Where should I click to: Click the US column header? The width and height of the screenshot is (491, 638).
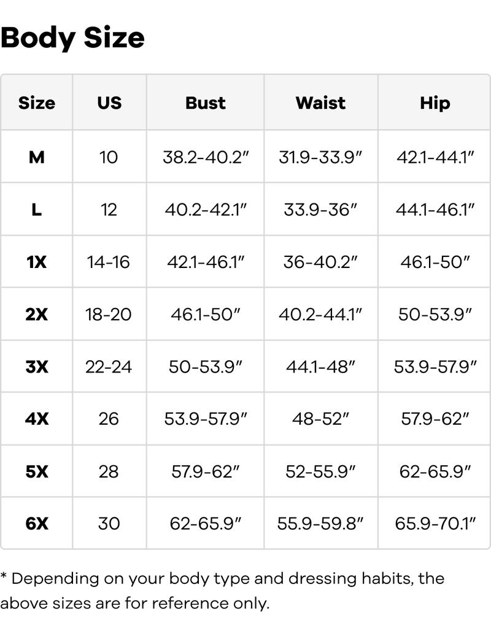tap(109, 103)
